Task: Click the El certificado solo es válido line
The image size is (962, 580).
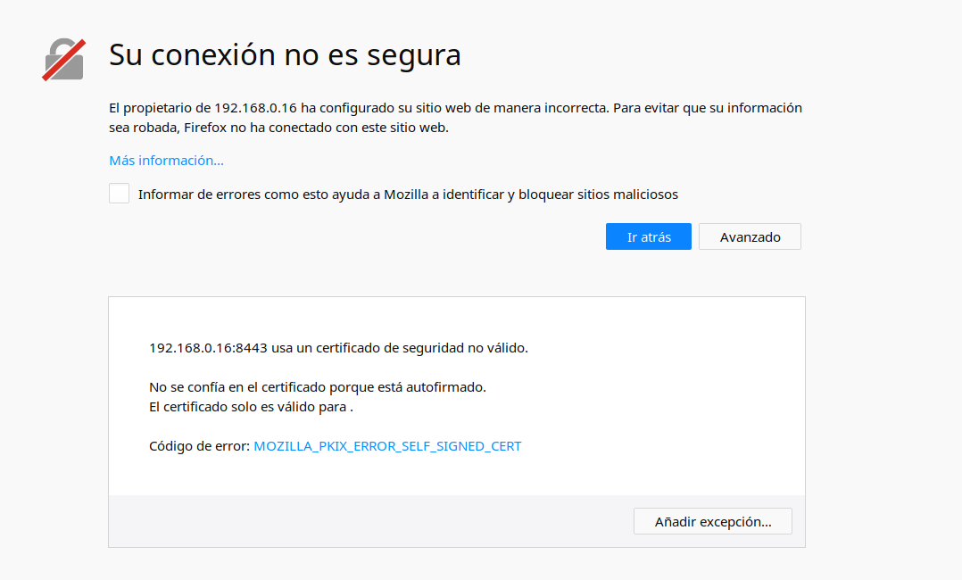Action: tap(251, 407)
